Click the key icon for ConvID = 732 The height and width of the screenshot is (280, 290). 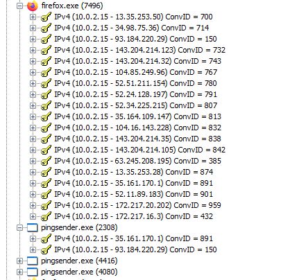(46, 50)
